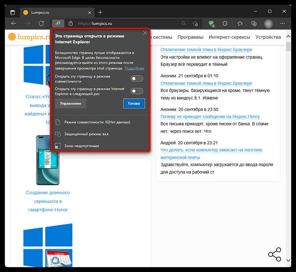Go back with the back arrow
Screen dimensions: 296x272
click(x=14, y=24)
